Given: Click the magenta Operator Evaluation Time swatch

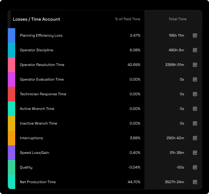Looking at the screenshot, I should 11,79.
